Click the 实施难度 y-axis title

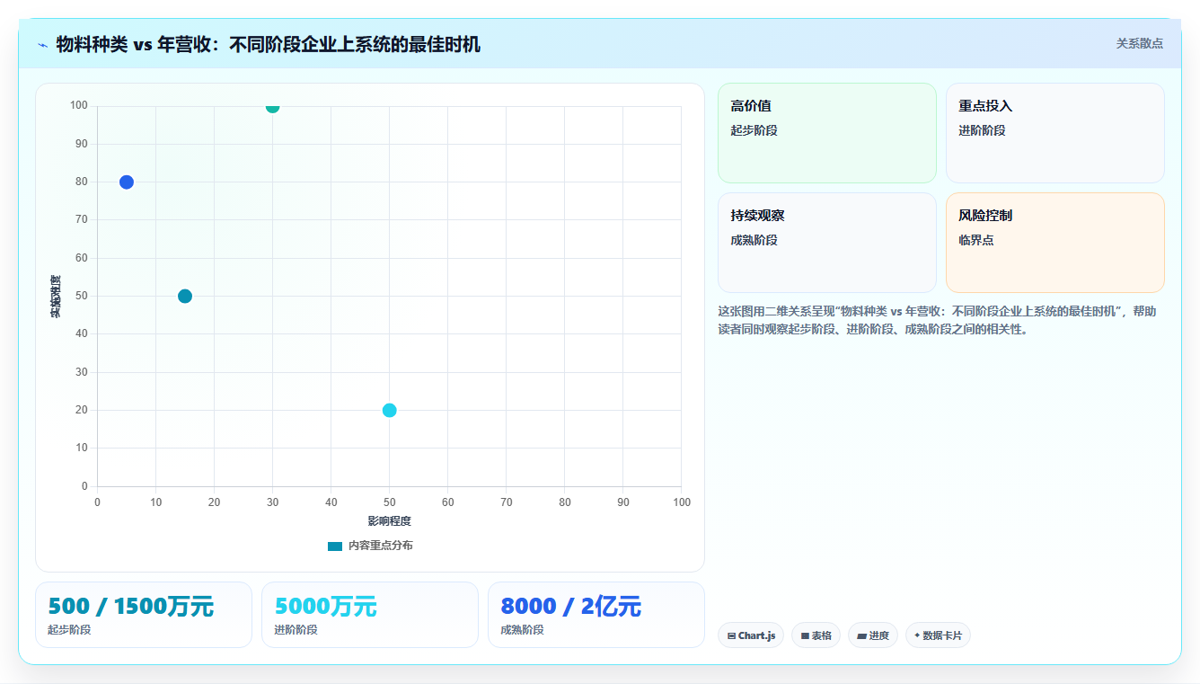[56, 297]
